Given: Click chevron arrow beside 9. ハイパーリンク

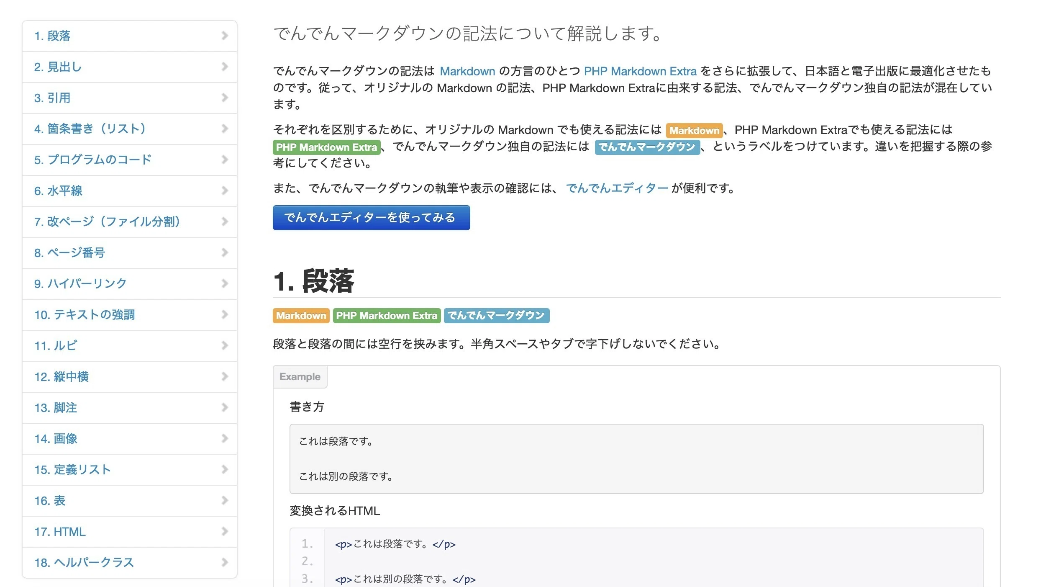Looking at the screenshot, I should tap(225, 283).
